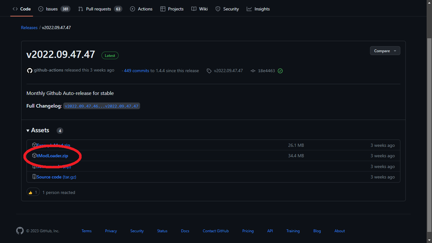Screen dimensions: 432x243
Task: Open the Full Changelog comparison link
Action: 102,106
